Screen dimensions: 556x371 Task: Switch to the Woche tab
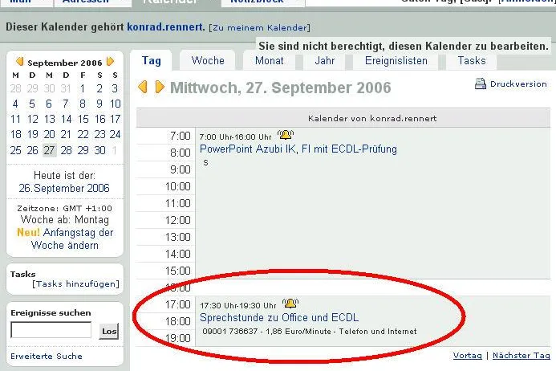(208, 61)
